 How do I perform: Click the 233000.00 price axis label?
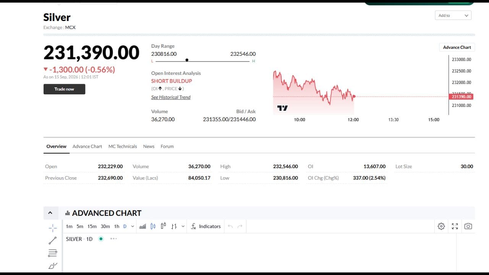(x=461, y=60)
